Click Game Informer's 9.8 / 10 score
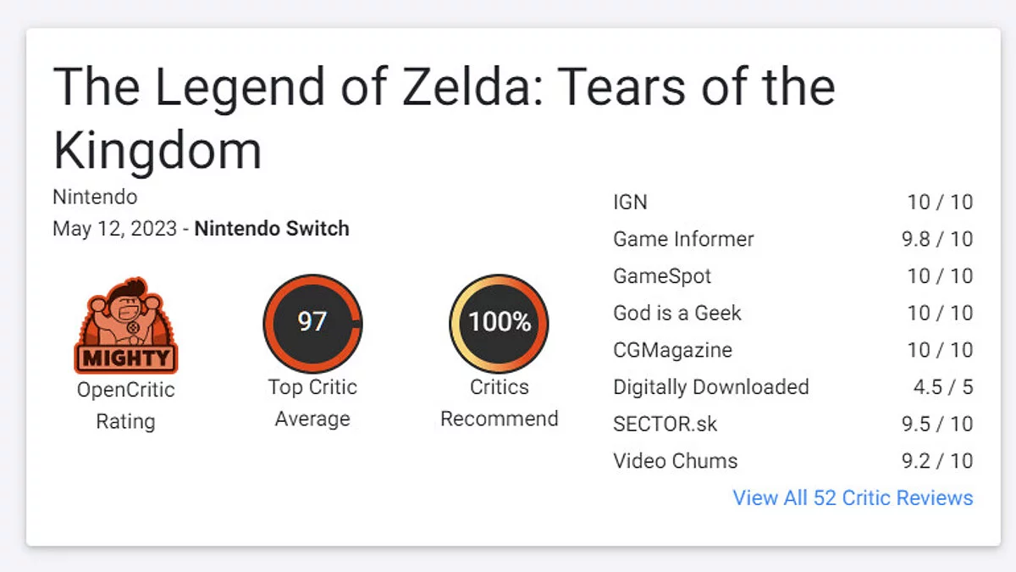The image size is (1016, 572). click(x=936, y=239)
